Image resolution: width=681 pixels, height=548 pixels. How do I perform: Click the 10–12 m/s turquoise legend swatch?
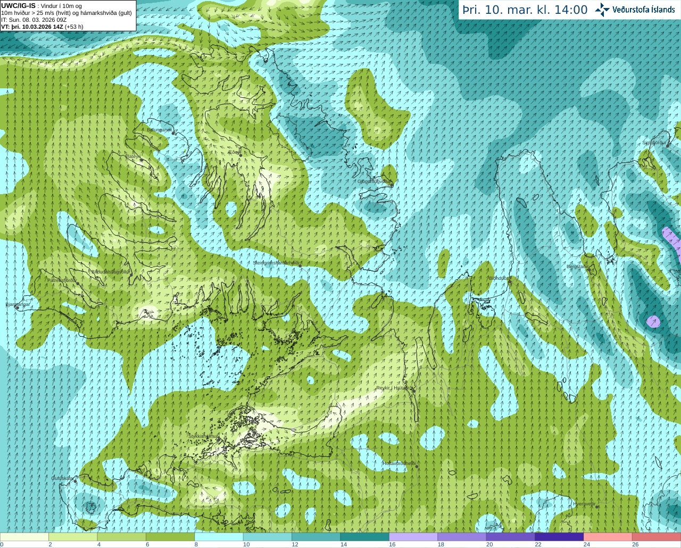[268, 537]
